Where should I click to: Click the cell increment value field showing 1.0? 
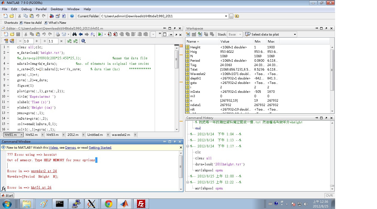point(28,41)
